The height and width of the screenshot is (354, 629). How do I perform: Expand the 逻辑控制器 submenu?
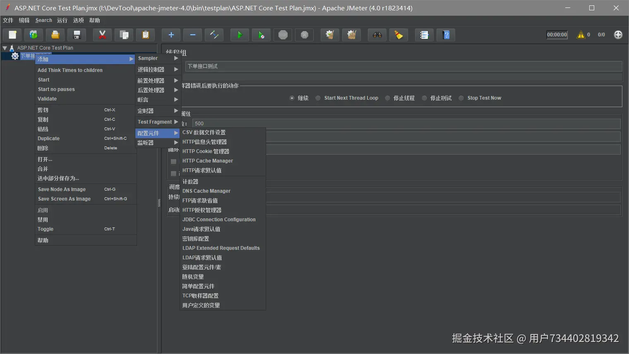(x=158, y=69)
